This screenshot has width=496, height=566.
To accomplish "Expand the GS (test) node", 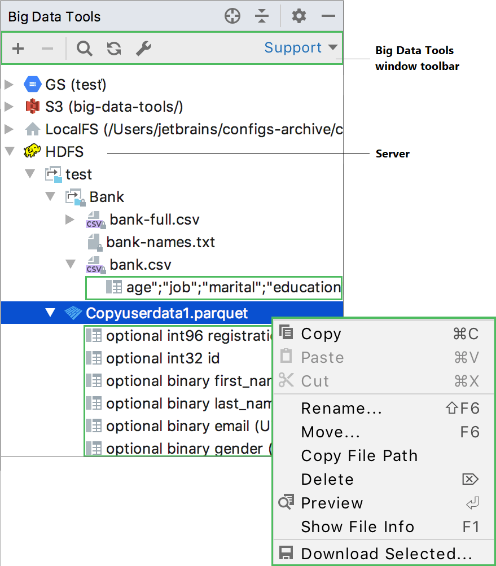I will (9, 85).
